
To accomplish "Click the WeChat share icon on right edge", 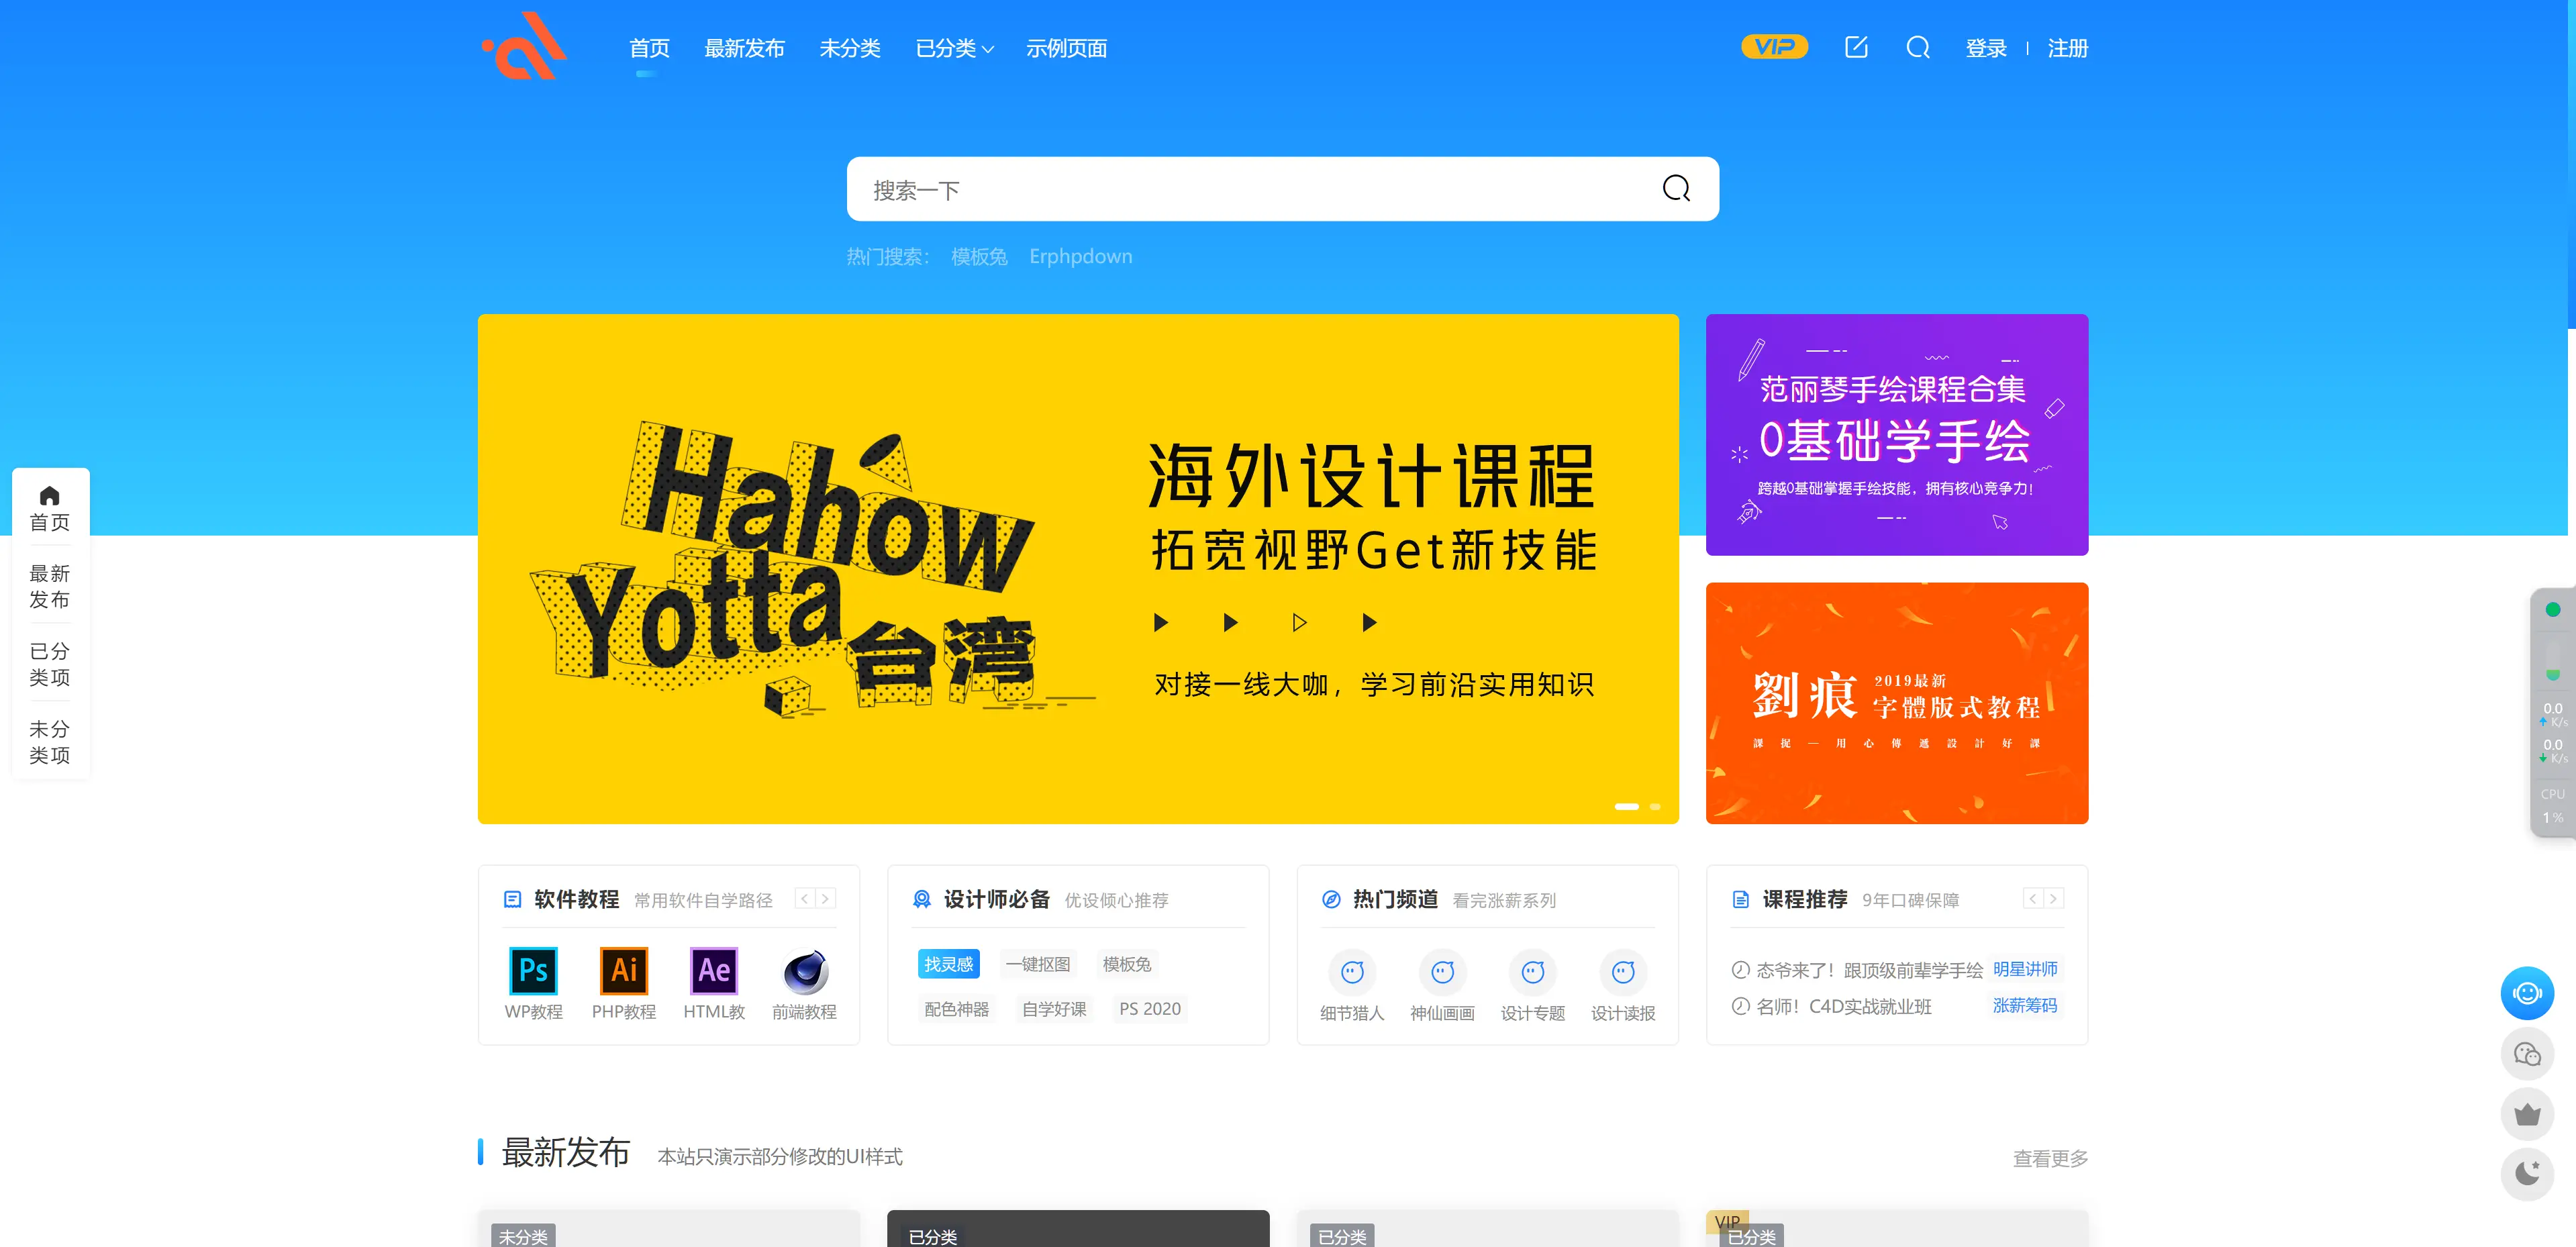I will pyautogui.click(x=2527, y=1054).
